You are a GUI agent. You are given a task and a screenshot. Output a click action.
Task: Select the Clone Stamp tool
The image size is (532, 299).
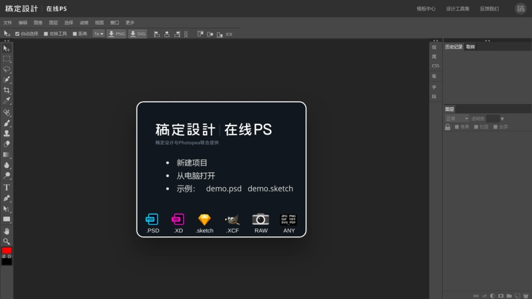pos(7,133)
